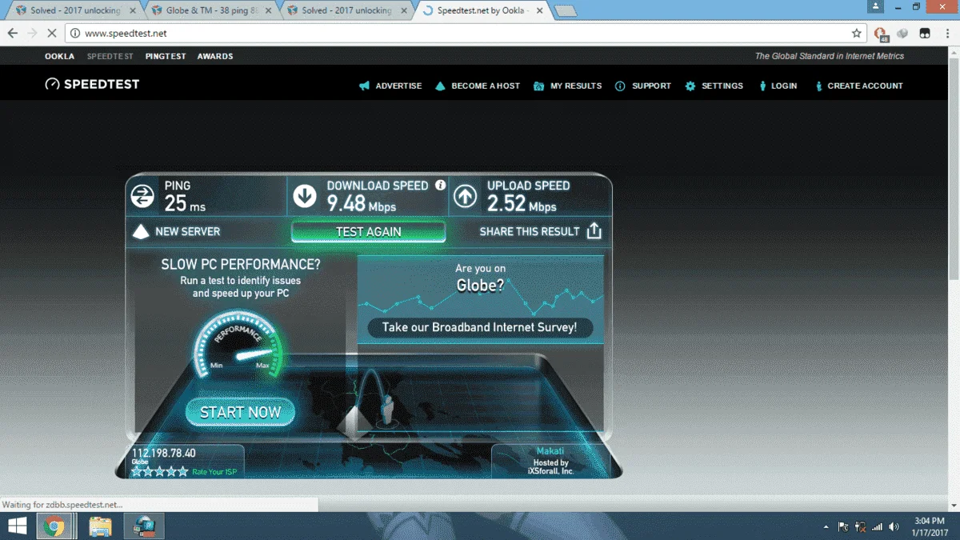Click the 2.52 Mbps upload value
This screenshot has height=540, width=960.
coord(522,205)
